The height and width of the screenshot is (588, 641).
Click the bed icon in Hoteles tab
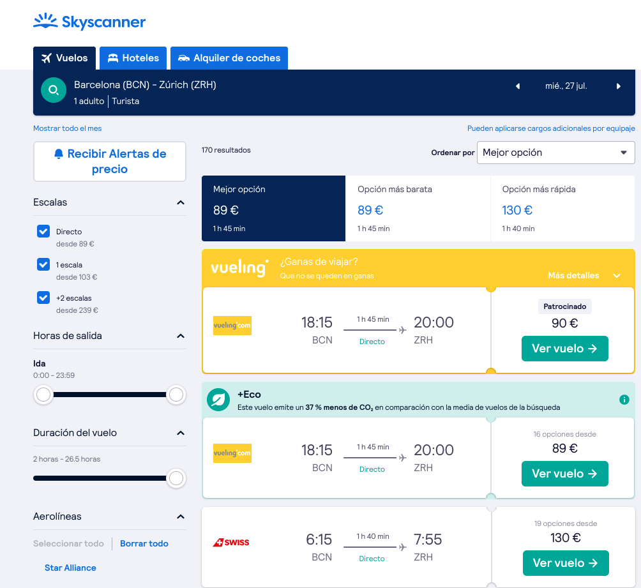click(113, 58)
